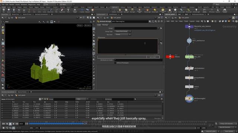The height and width of the screenshot is (133, 238).
Task: Select the red bbox1 node
Action: coord(170,57)
